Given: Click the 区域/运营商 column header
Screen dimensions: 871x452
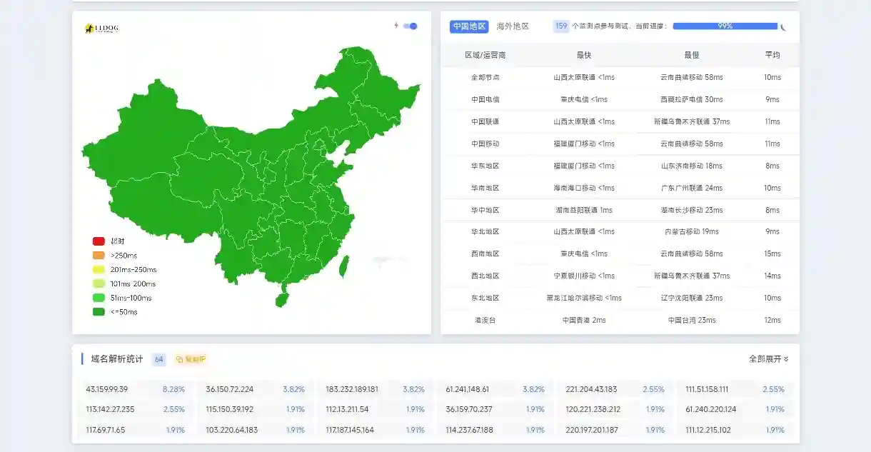Looking at the screenshot, I should (x=485, y=55).
